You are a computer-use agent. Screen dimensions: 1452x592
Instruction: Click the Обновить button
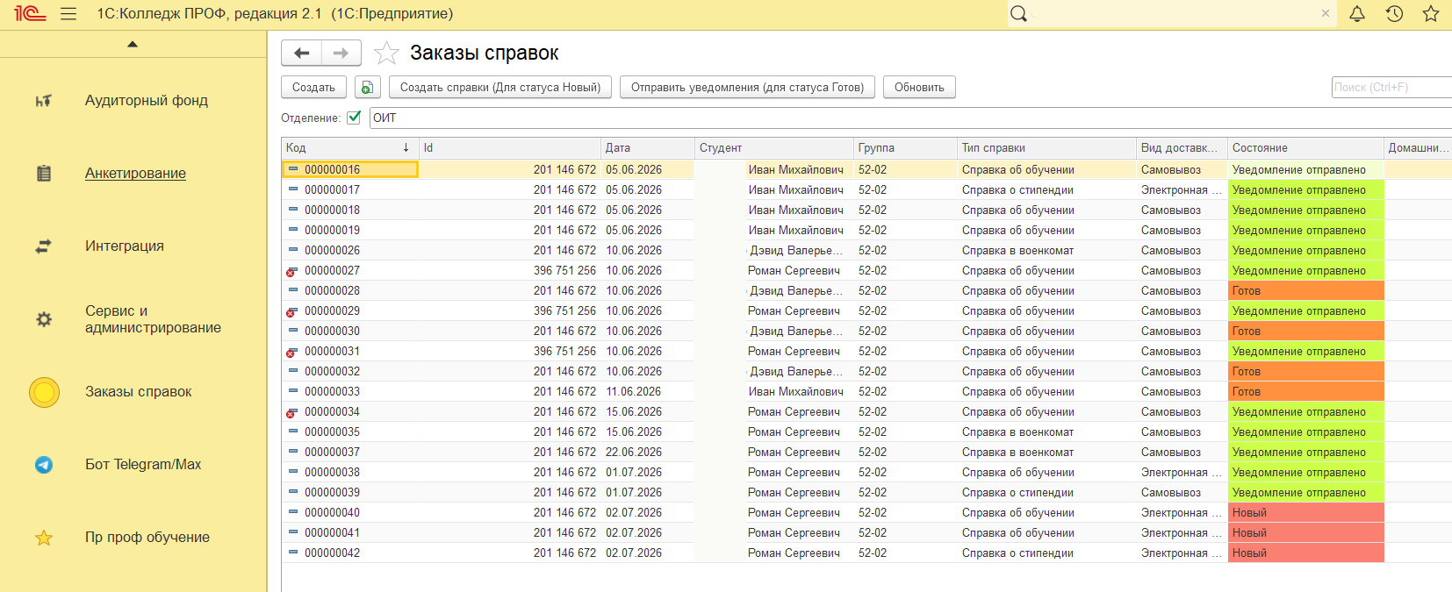click(x=919, y=88)
